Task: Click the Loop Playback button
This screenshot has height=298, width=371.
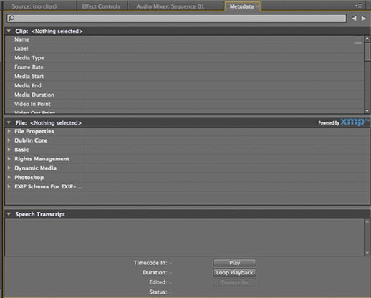Action: 235,273
